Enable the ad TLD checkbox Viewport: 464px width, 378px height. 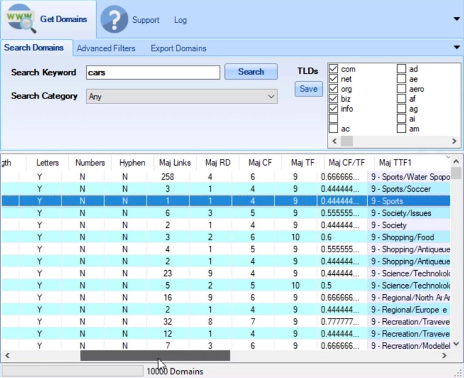pos(401,69)
